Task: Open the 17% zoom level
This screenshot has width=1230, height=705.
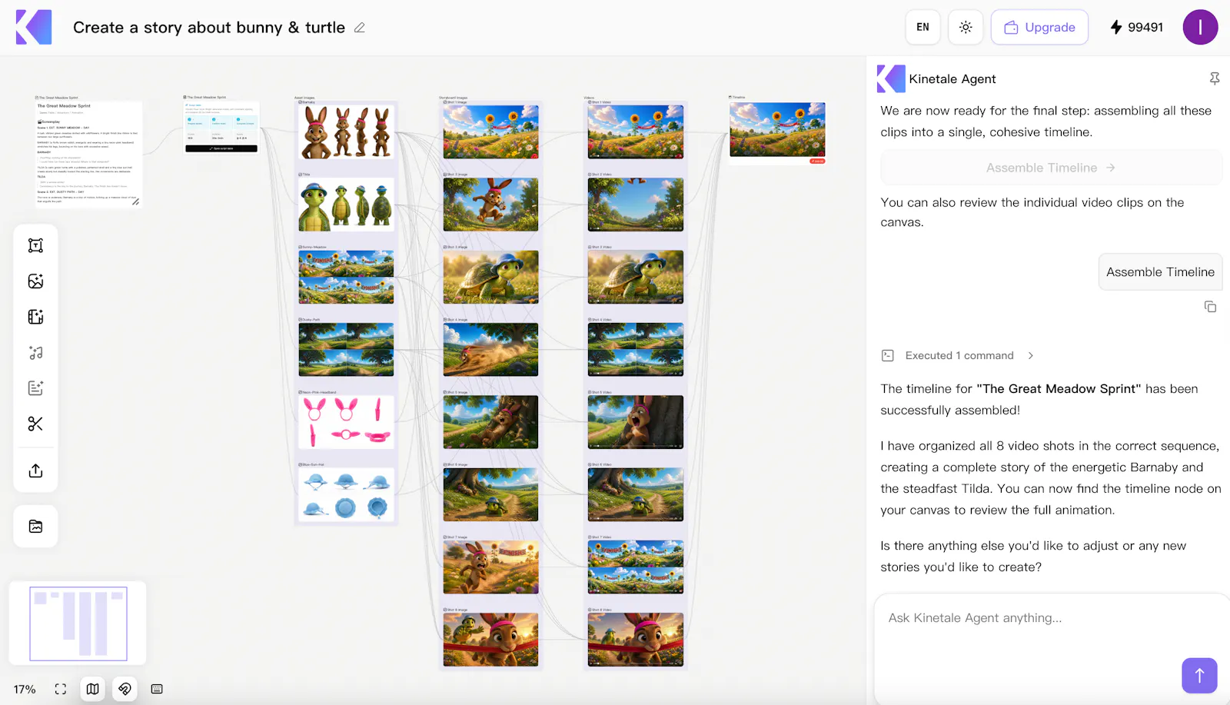Action: (x=25, y=690)
